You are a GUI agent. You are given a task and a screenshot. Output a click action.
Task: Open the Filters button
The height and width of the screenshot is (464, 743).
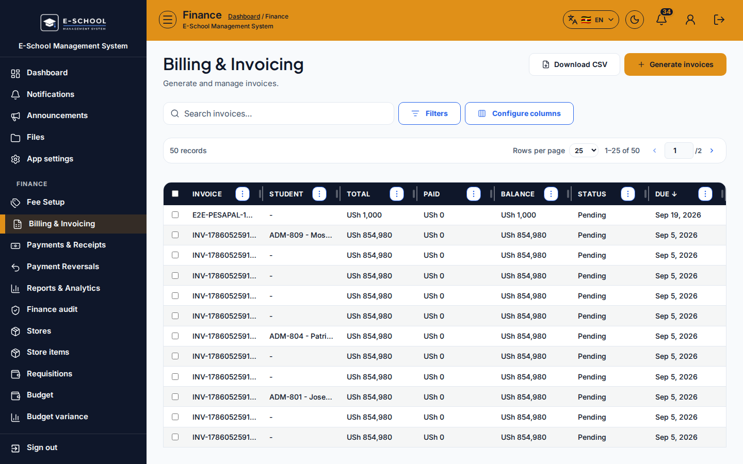pyautogui.click(x=429, y=113)
